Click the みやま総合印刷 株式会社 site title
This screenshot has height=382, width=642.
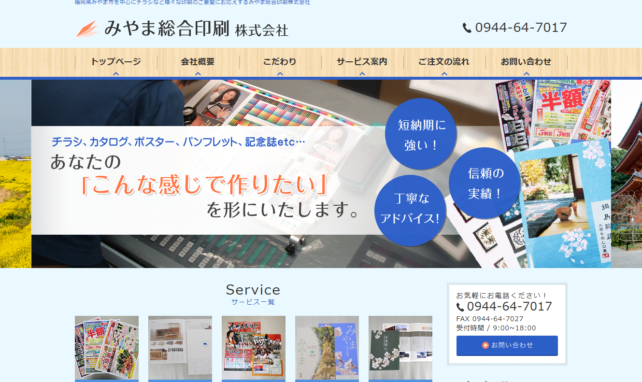pyautogui.click(x=196, y=29)
